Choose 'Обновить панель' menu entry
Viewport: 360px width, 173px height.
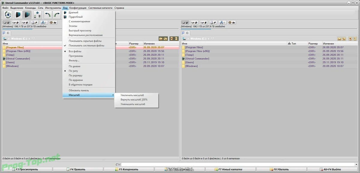click(88, 90)
